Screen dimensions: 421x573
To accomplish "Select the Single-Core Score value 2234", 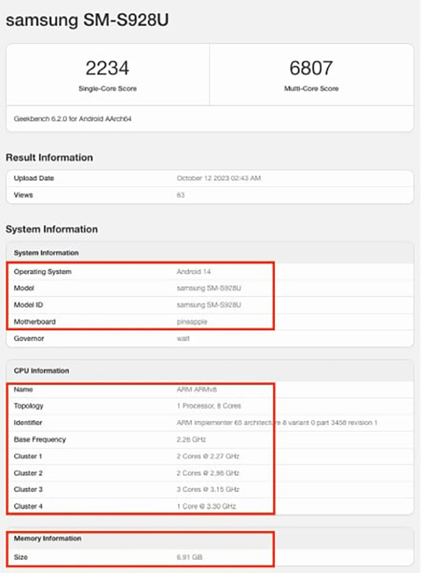I will pyautogui.click(x=108, y=67).
